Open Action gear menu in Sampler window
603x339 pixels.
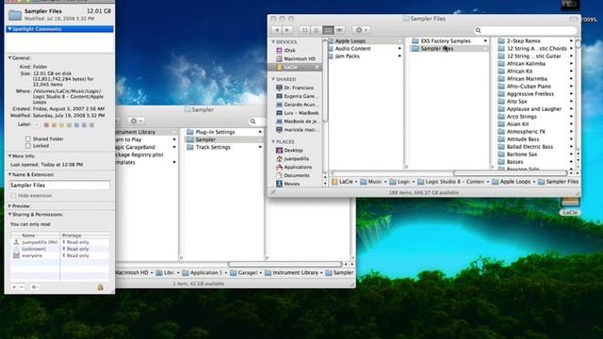(x=137, y=121)
